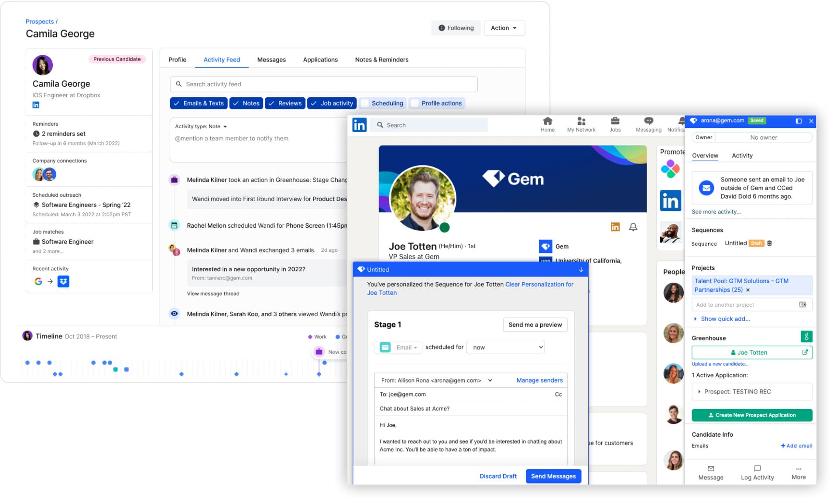Image resolution: width=833 pixels, height=499 pixels.
Task: Delete the Untitled sequence draft via trash icon
Action: [769, 243]
